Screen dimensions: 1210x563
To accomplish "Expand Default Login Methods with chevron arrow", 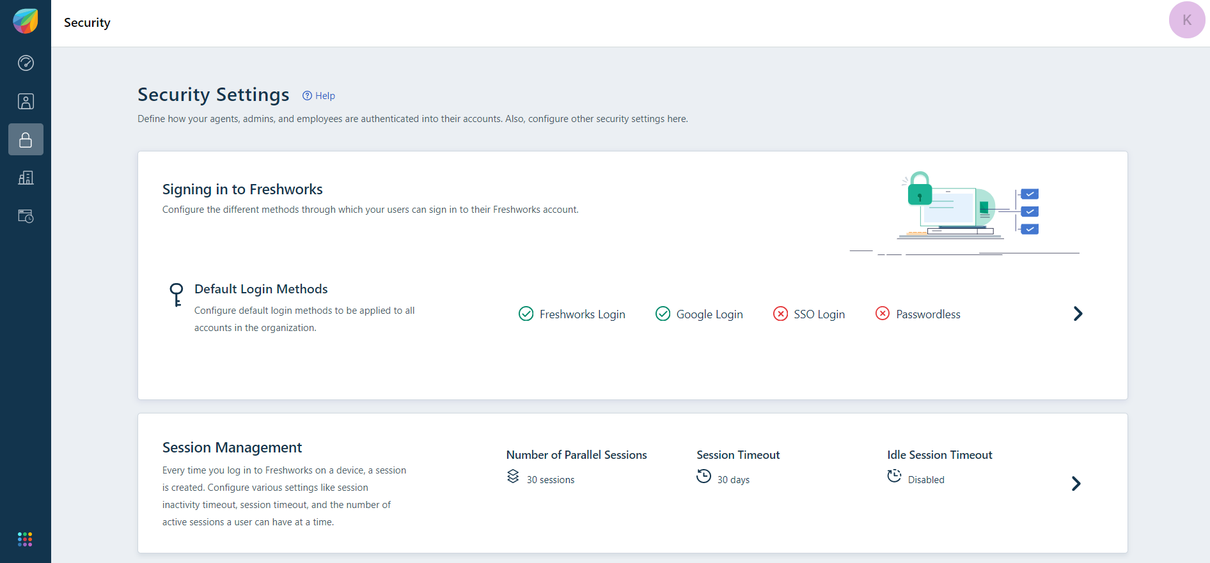I will tap(1078, 314).
